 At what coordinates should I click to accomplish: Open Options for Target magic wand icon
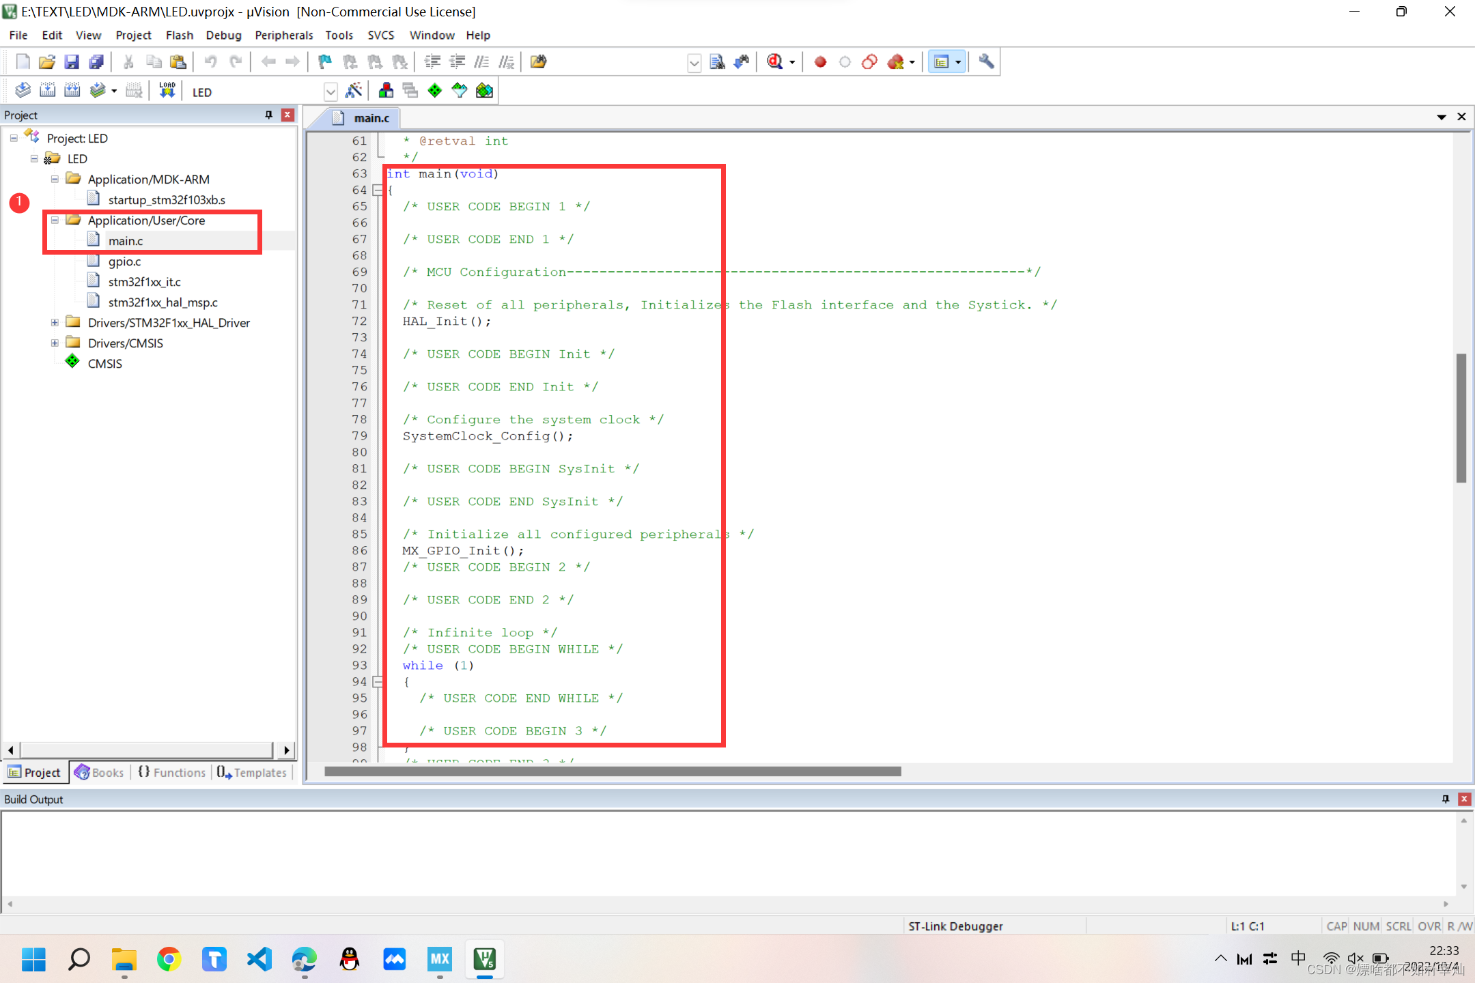pos(354,91)
